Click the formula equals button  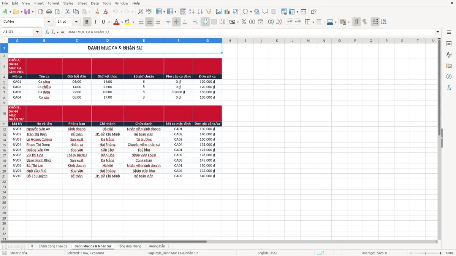(x=63, y=32)
